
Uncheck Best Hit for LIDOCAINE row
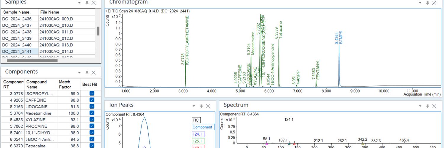tap(92, 107)
